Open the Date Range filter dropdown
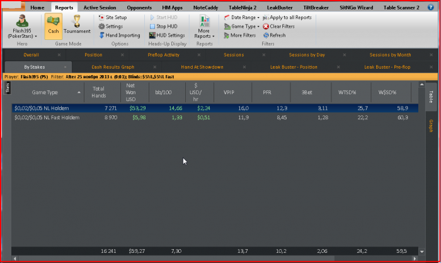The height and width of the screenshot is (263, 441). point(241,18)
